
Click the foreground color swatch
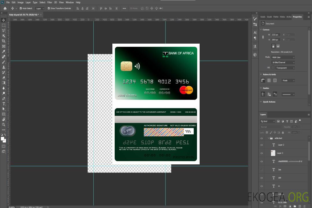3,139
